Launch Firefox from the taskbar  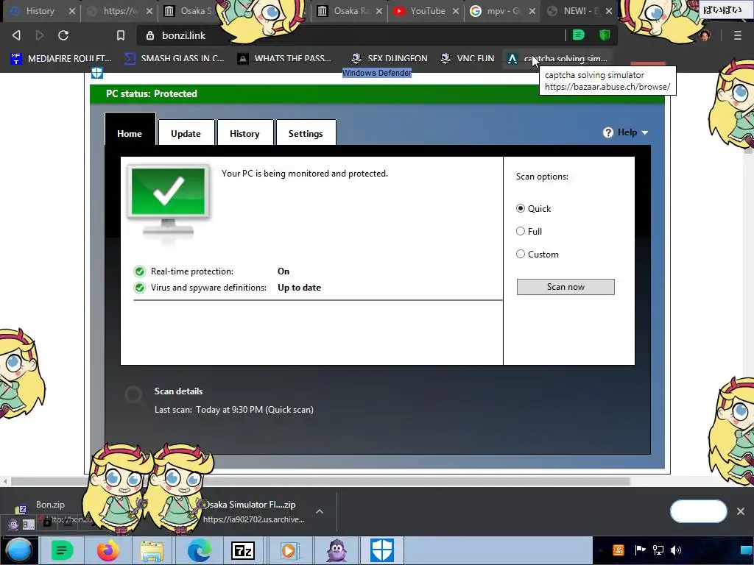tap(108, 550)
